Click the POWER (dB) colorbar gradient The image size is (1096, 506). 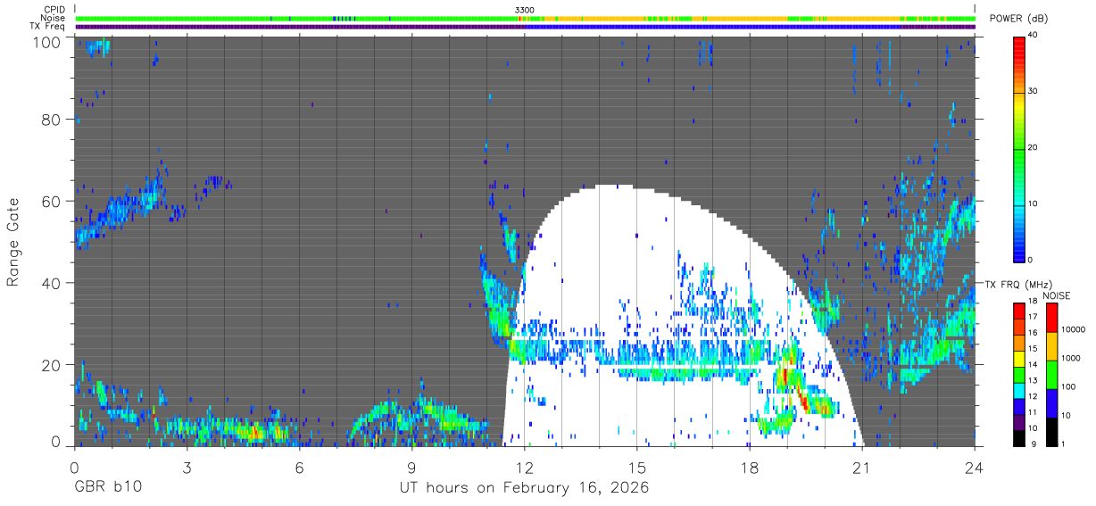(1019, 147)
